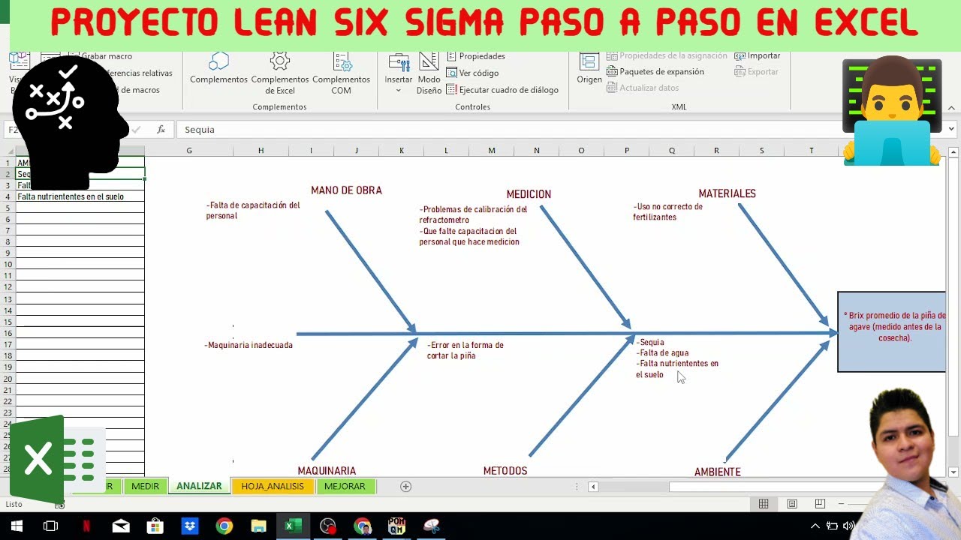
Task: Click Uso no correcto de fertilizantes text
Action: pos(668,211)
